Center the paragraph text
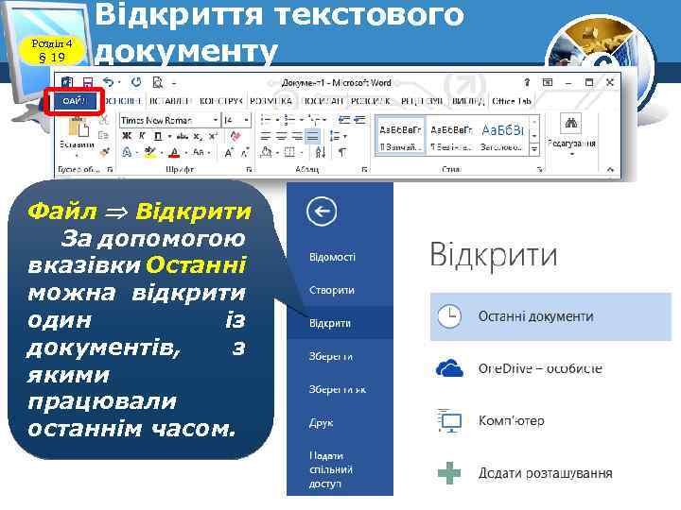Image resolution: width=681 pixels, height=510 pixels. [x=282, y=137]
